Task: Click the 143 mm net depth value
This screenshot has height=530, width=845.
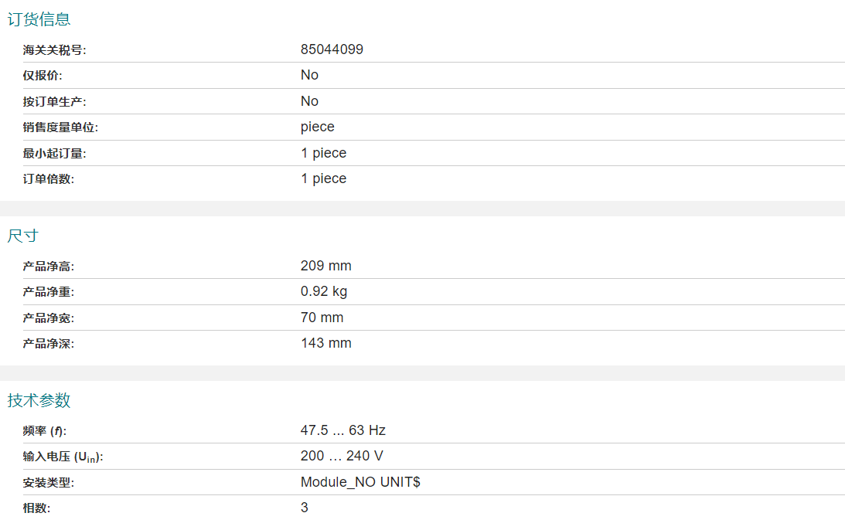Action: tap(325, 343)
